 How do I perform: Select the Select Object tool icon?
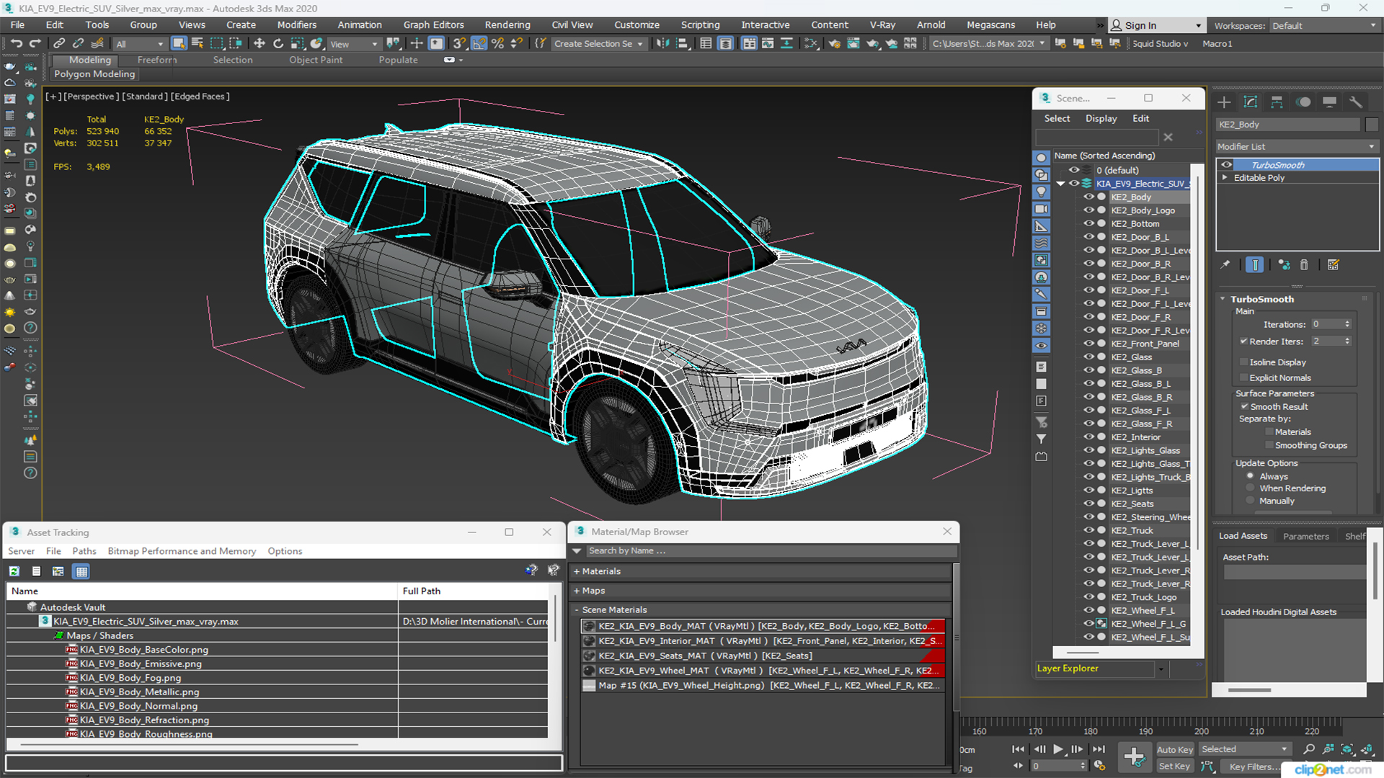pos(178,44)
